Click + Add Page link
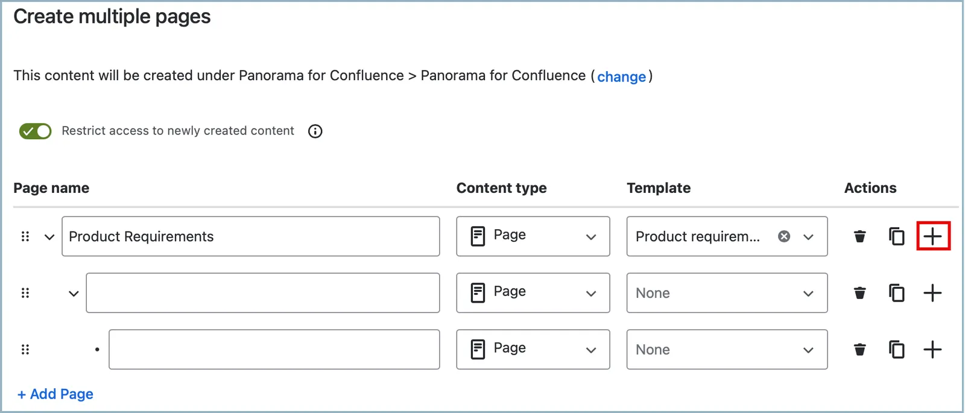This screenshot has height=413, width=965. pos(55,394)
